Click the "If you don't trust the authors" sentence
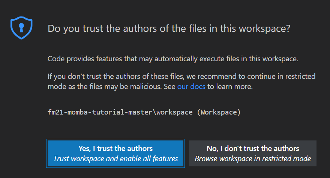Image resolution: width=330 pixels, height=178 pixels. (x=112, y=77)
